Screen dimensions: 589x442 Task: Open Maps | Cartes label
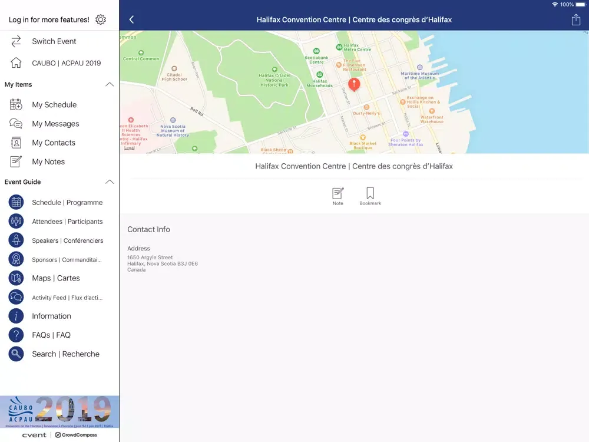tap(56, 278)
